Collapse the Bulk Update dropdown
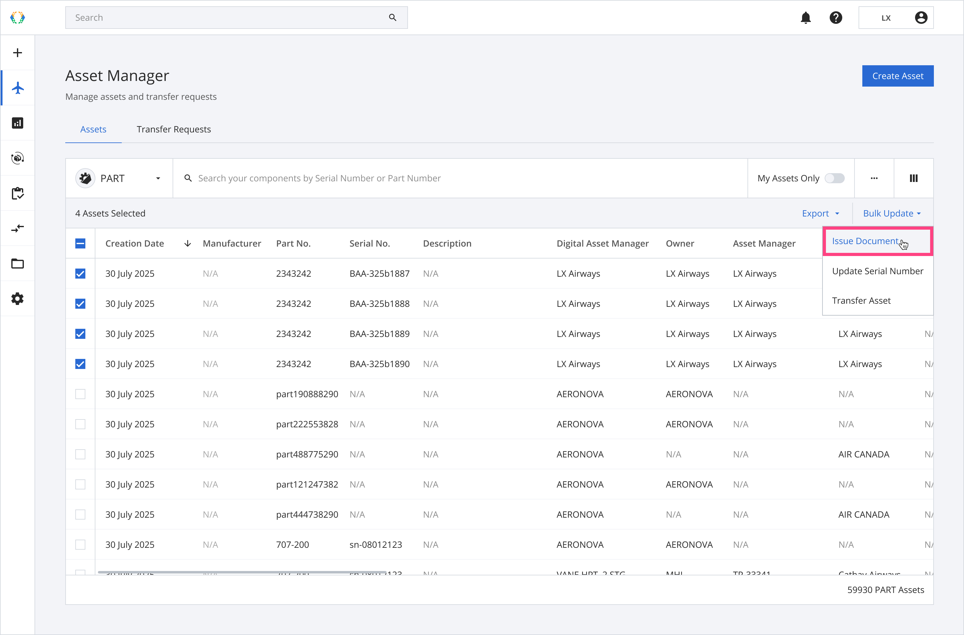Screen dimensions: 964x635 click(892, 213)
